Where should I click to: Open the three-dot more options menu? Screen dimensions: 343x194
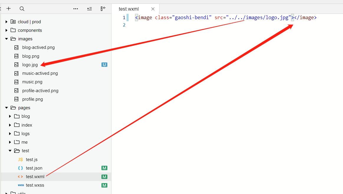coord(76,9)
